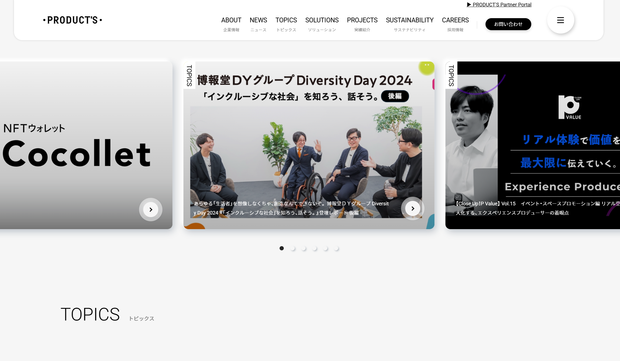Open the NFT Cocollet slide
Image resolution: width=620 pixels, height=361 pixels.
tap(86, 145)
